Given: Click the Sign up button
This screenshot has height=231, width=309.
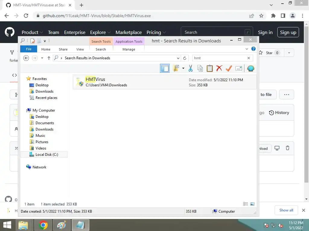Looking at the screenshot, I should tap(288, 32).
